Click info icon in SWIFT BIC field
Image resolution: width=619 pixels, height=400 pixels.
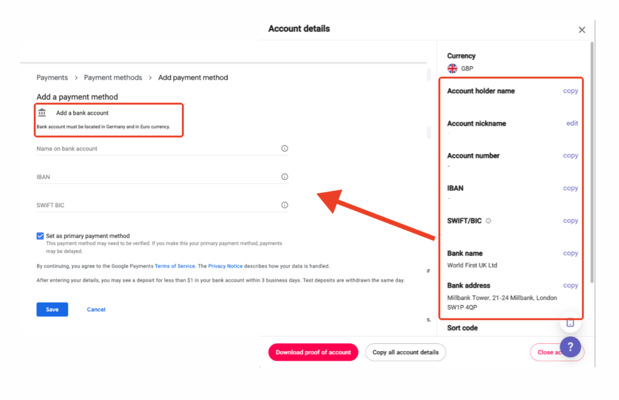tap(285, 205)
